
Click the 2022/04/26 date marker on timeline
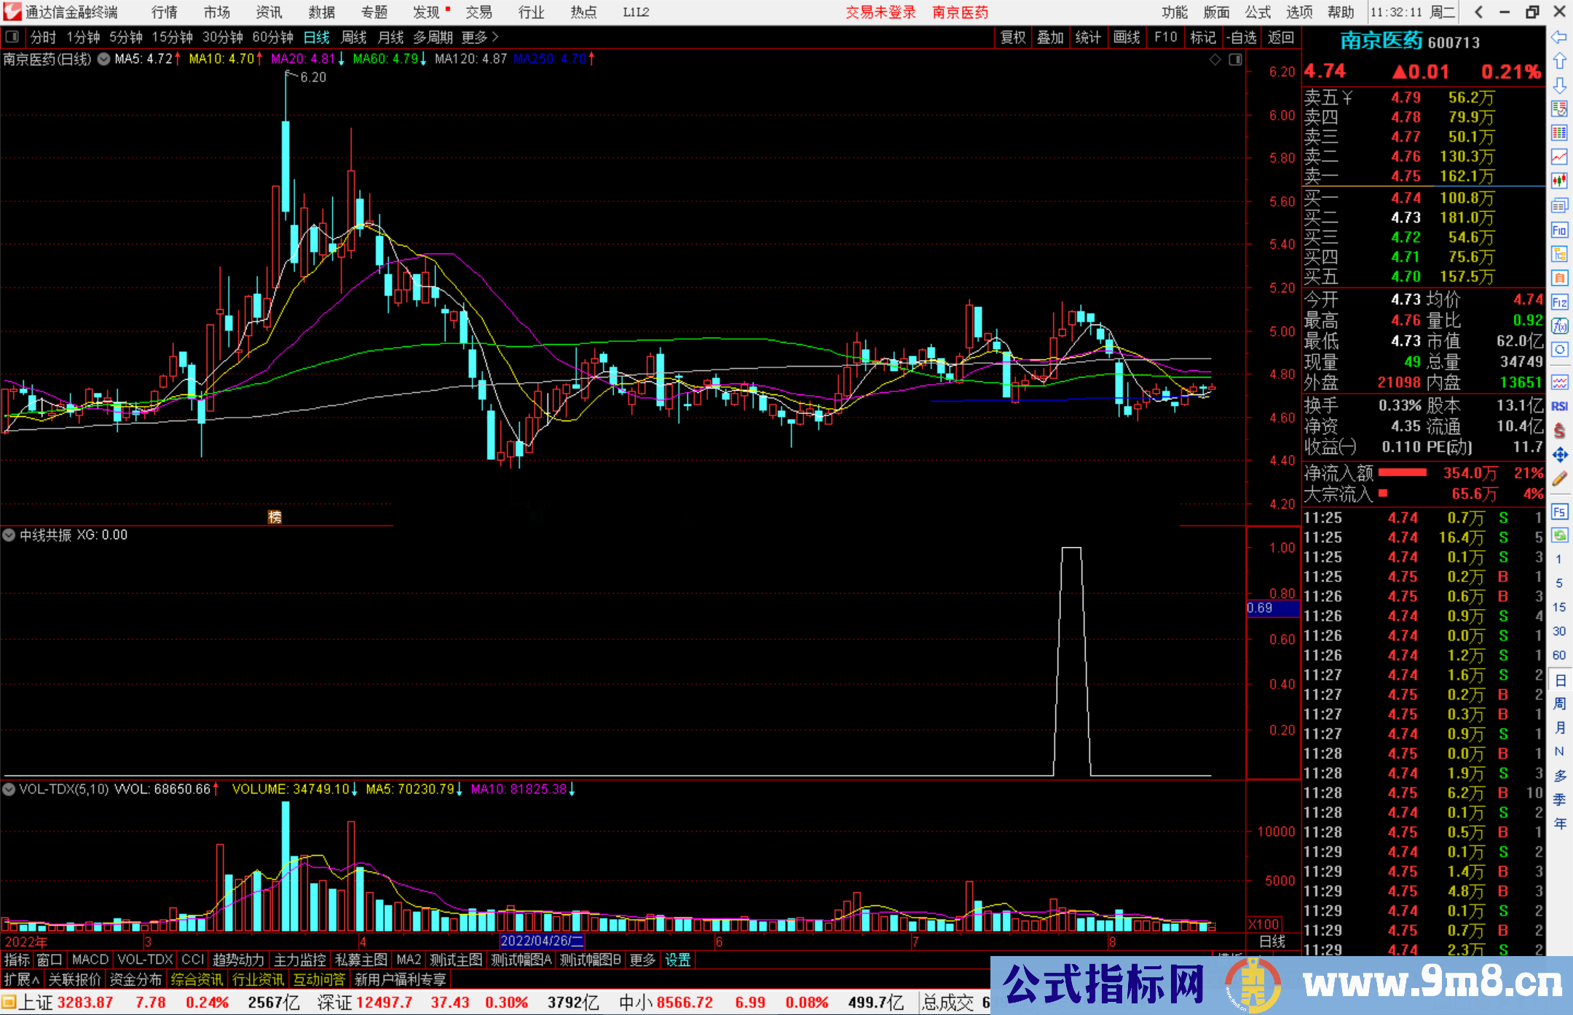click(542, 941)
